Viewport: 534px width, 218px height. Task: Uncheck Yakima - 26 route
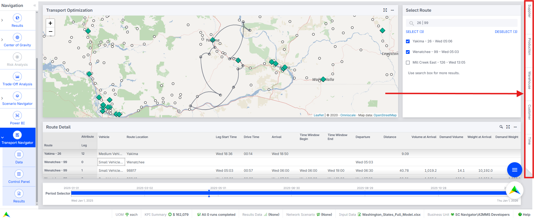coord(408,41)
